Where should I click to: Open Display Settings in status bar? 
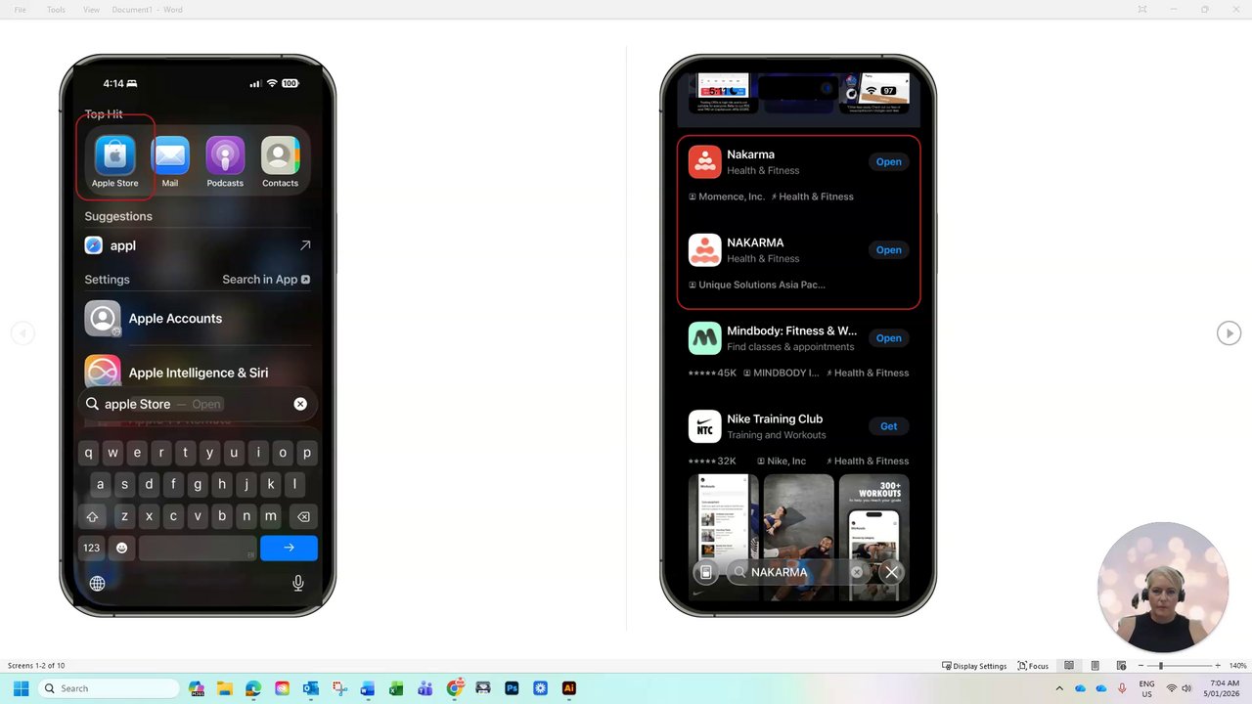click(x=974, y=666)
